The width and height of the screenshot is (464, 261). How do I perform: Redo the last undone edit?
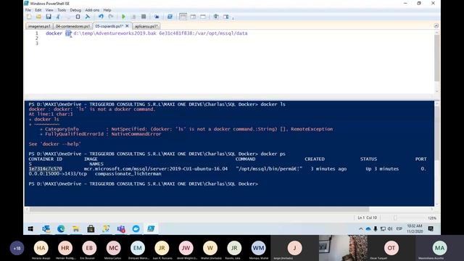click(x=111, y=17)
